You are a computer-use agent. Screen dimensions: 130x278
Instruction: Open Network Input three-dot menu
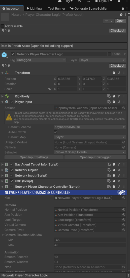click(124, 175)
